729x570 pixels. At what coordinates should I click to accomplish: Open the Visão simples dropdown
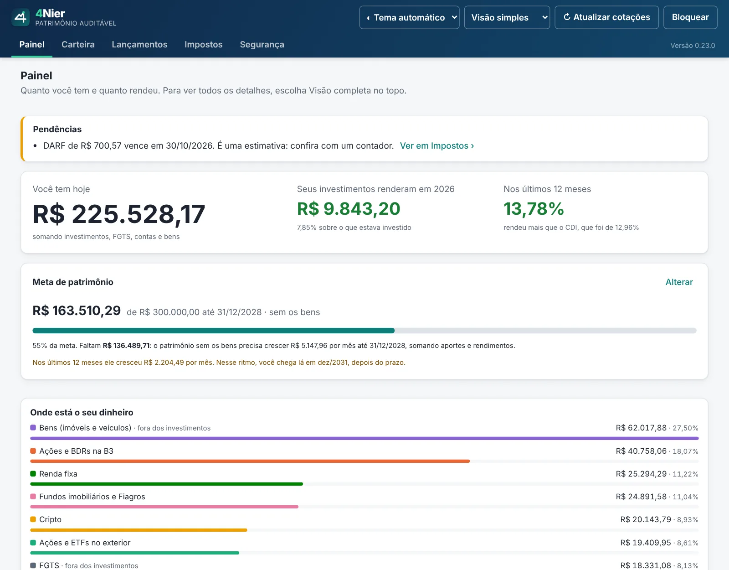pyautogui.click(x=507, y=17)
